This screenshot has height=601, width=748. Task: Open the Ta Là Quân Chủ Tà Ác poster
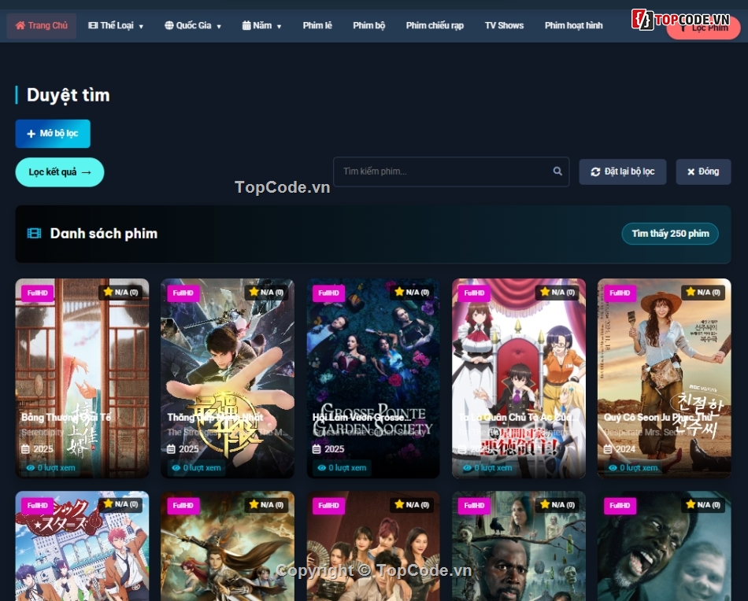tap(519, 378)
